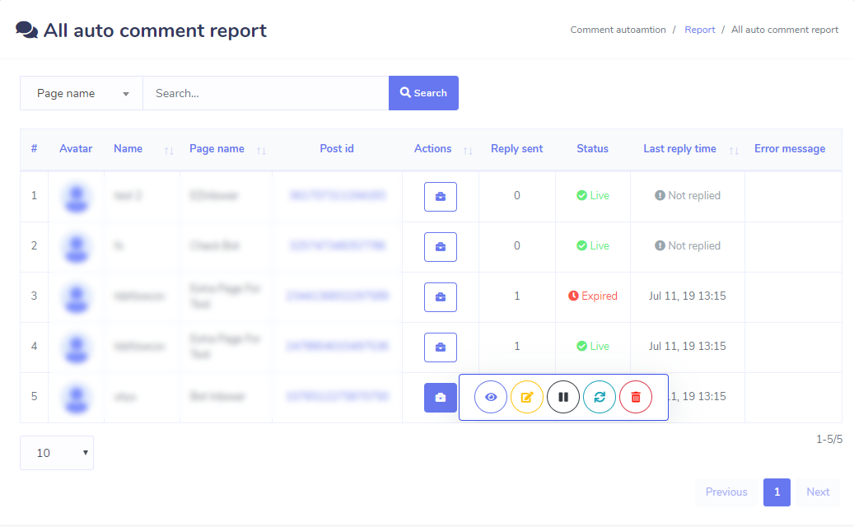This screenshot has width=854, height=527.
Task: Select the eye view icon in actions popup
Action: [x=491, y=396]
